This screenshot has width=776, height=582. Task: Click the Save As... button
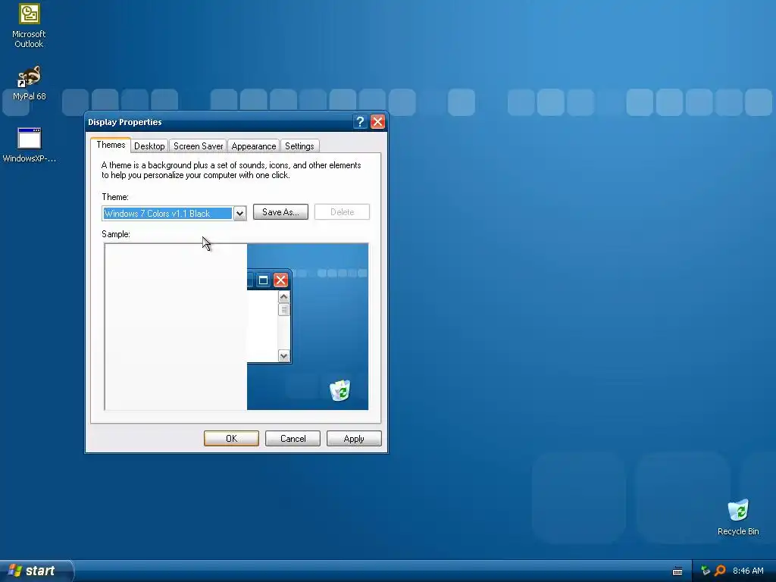(280, 212)
